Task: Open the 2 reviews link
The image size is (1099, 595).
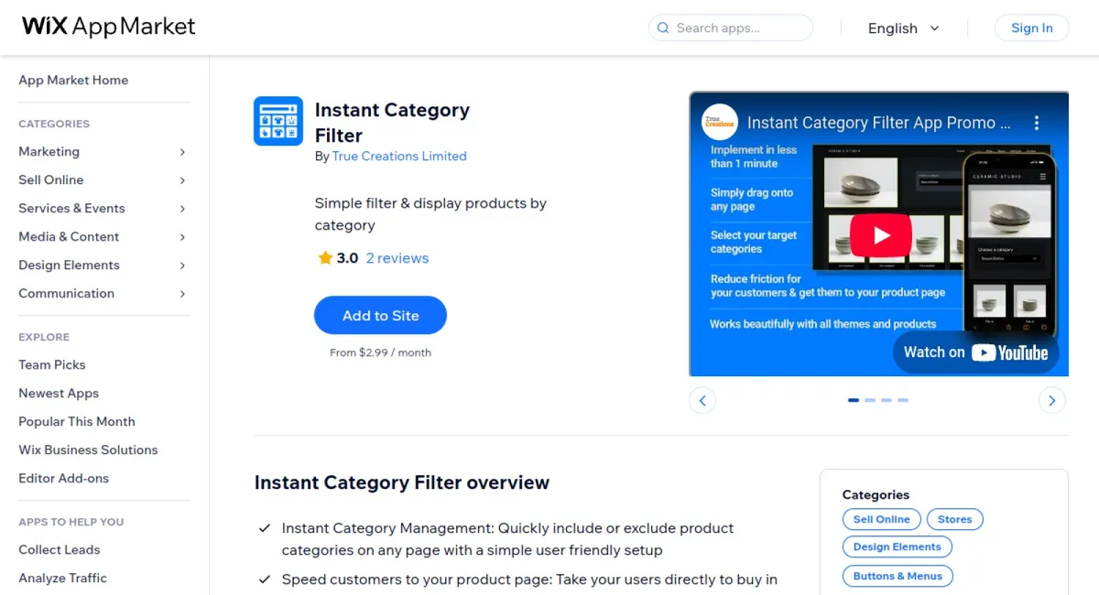Action: pos(397,258)
